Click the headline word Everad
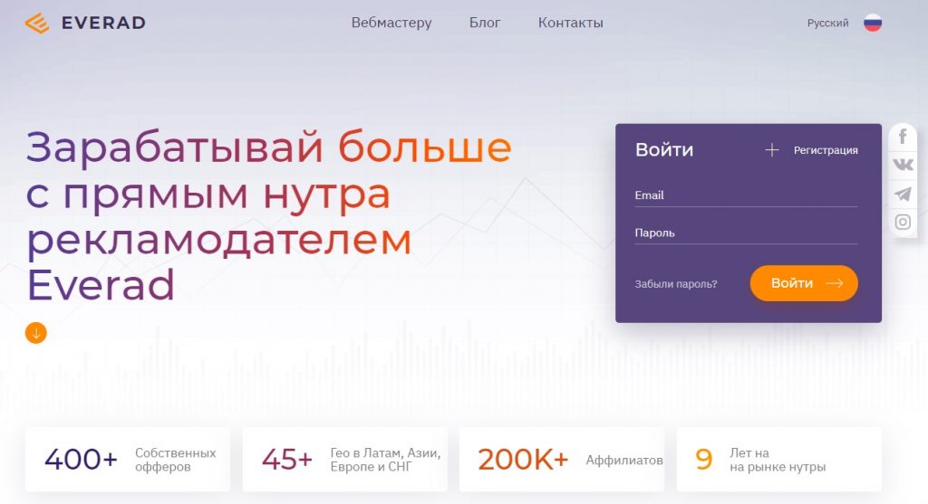 [101, 285]
